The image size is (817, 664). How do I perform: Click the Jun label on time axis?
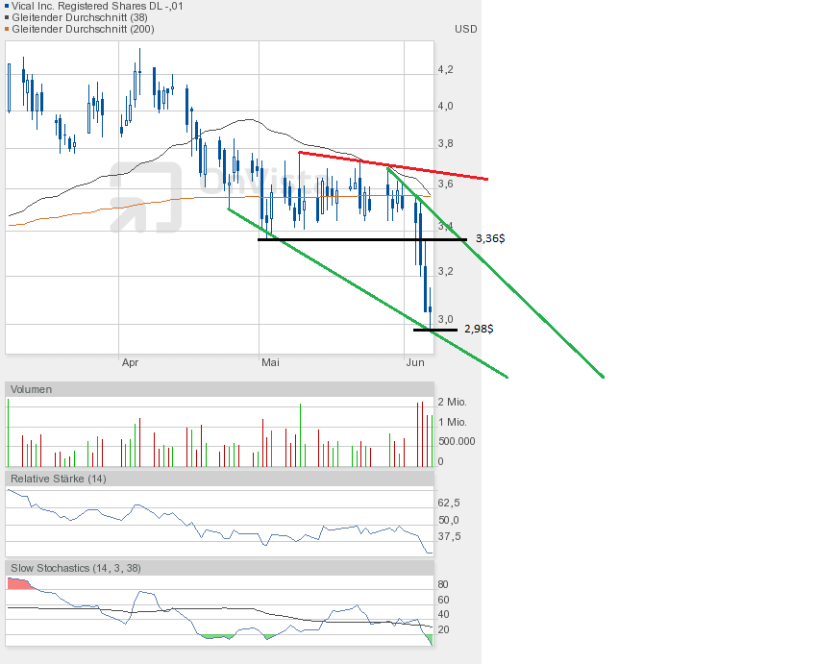coord(415,362)
